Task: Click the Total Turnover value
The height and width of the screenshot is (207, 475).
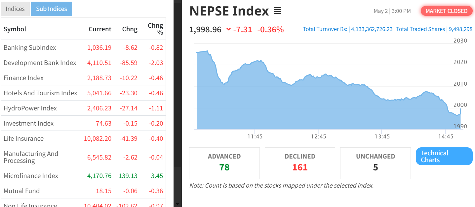Action: [372, 29]
